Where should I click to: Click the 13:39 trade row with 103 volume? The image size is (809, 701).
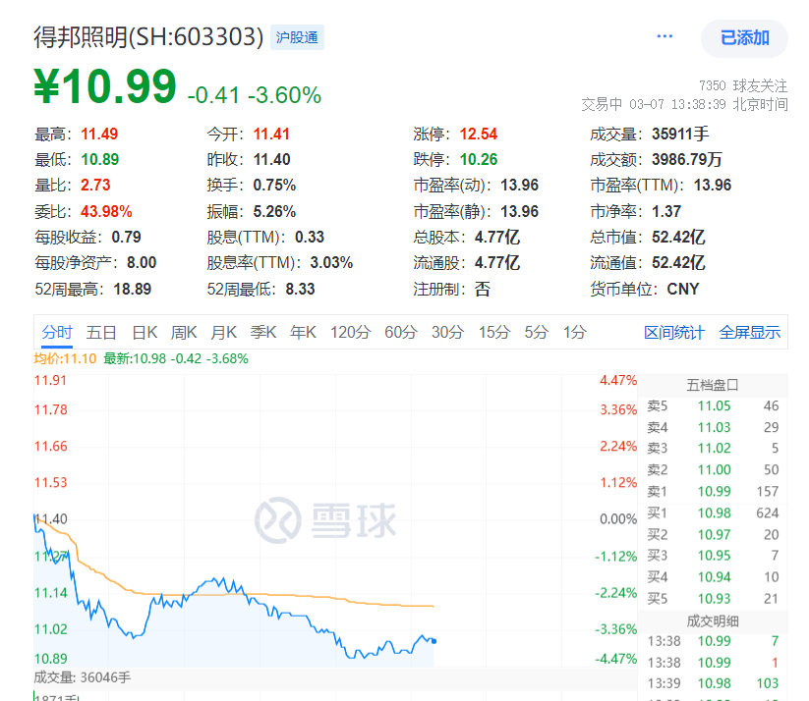pos(713,683)
